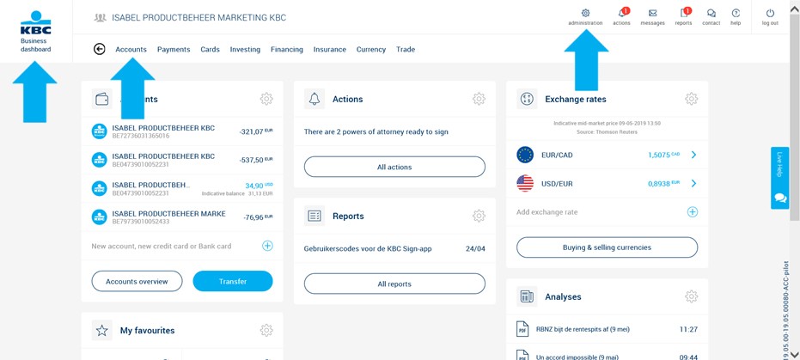The width and height of the screenshot is (800, 360).
Task: Open Reports widget settings gear
Action: point(479,216)
